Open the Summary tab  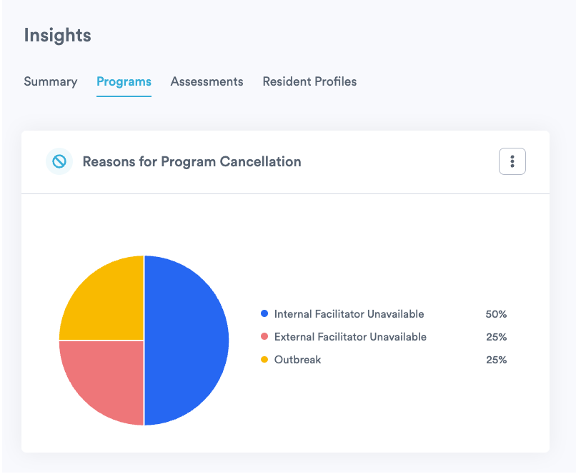(x=50, y=81)
